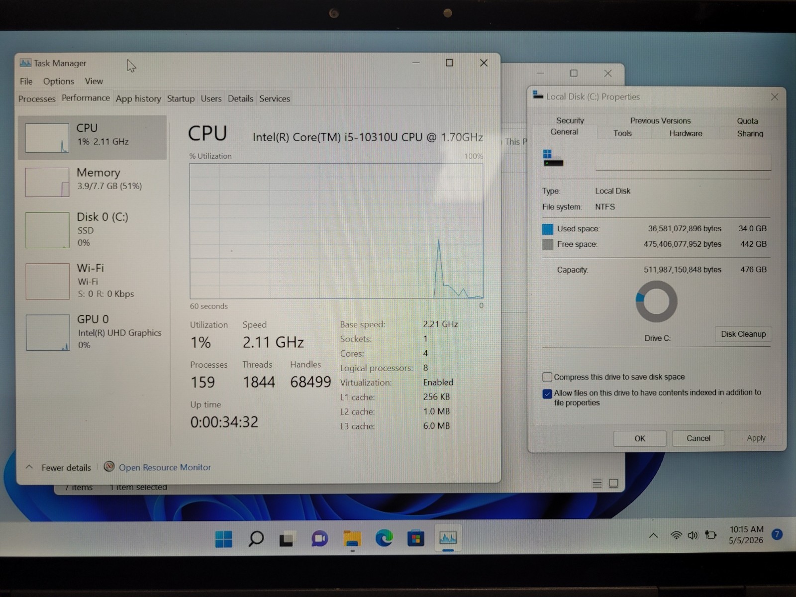Image resolution: width=796 pixels, height=597 pixels.
Task: Toggle Allow files indexed checkbox
Action: [x=547, y=394]
